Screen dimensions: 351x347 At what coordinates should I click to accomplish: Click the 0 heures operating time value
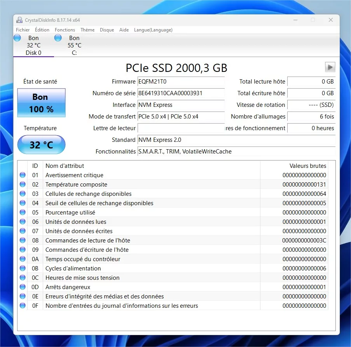point(311,128)
